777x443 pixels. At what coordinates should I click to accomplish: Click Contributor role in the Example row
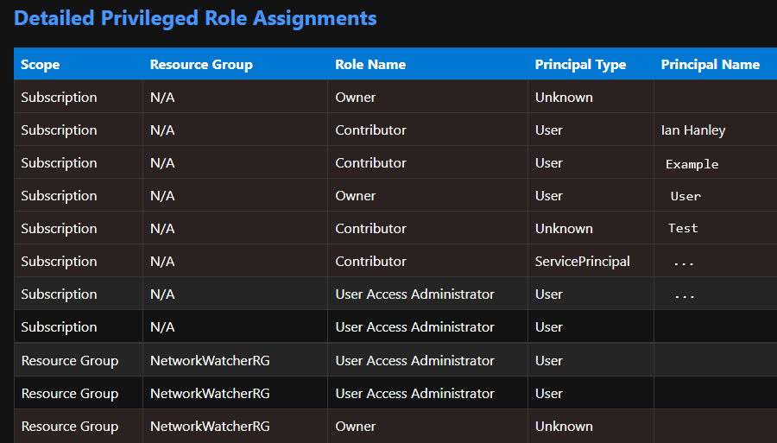370,163
